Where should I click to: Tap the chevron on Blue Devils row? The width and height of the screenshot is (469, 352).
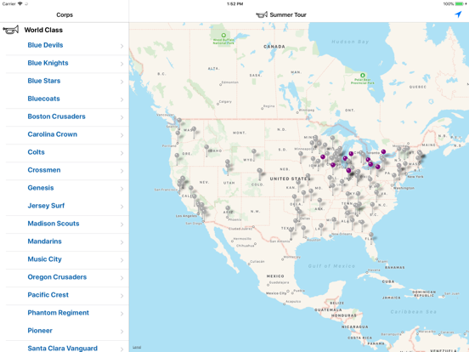121,46
